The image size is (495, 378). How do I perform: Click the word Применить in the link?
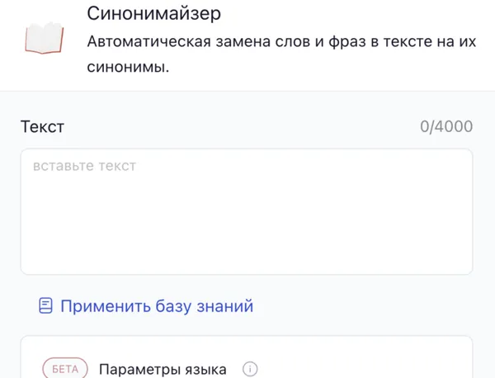click(x=105, y=306)
